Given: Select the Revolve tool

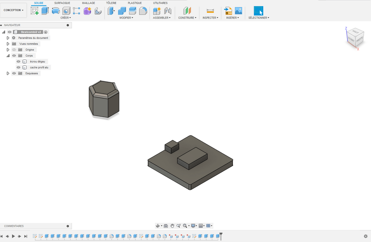Looking at the screenshot, I should [x=56, y=11].
